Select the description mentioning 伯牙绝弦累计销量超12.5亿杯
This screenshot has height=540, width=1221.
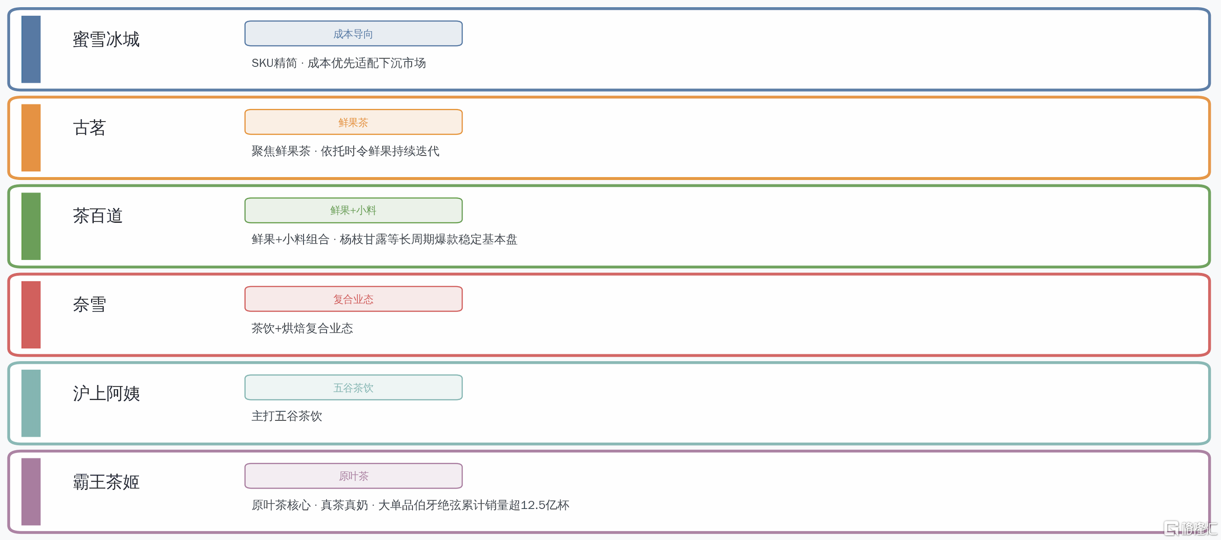(x=411, y=505)
